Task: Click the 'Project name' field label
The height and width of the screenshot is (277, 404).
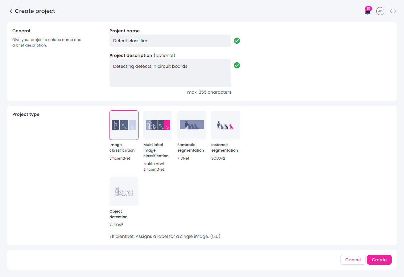Action: (x=125, y=31)
